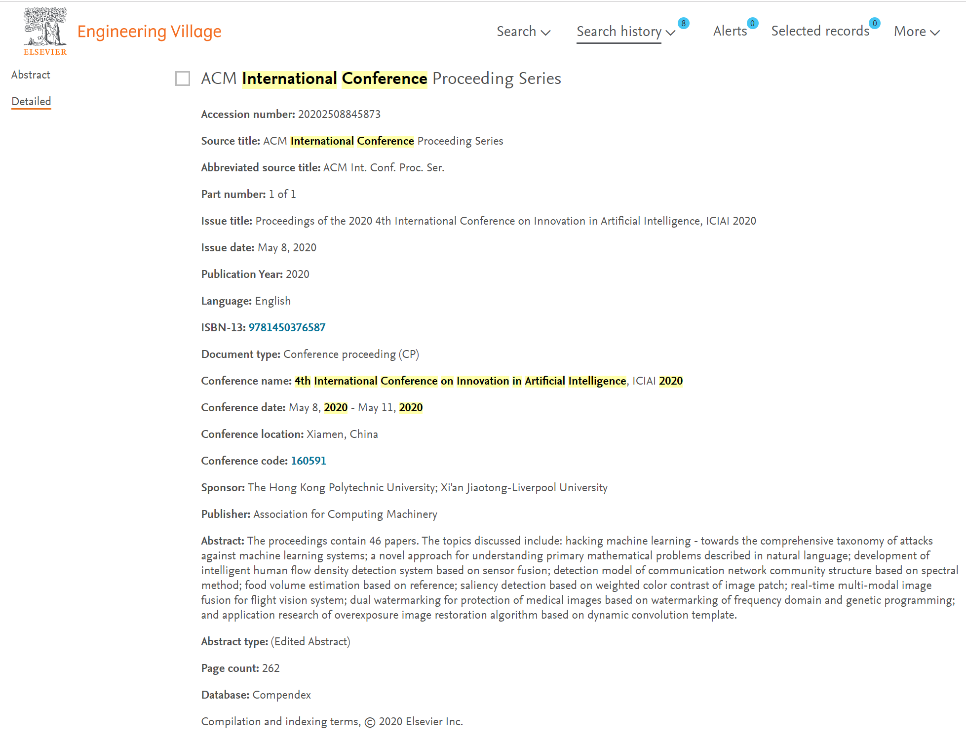Open conference code 160591 link
Screen dimensions: 966x745
click(x=309, y=461)
